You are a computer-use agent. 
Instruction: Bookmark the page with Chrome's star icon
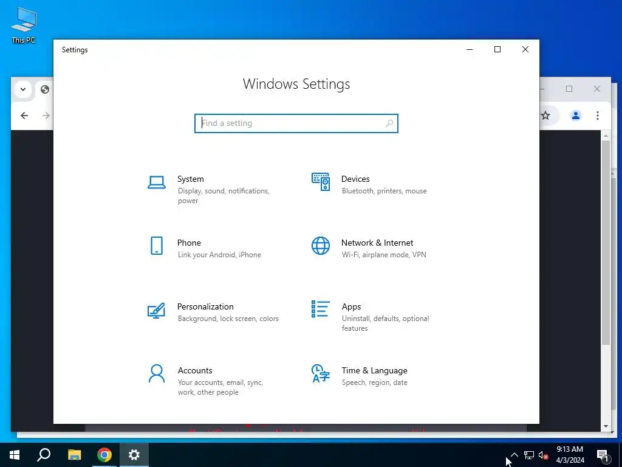tap(546, 116)
